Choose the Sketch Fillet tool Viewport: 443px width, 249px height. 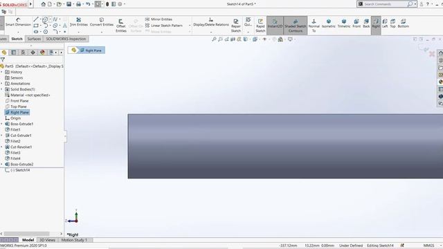(x=55, y=32)
